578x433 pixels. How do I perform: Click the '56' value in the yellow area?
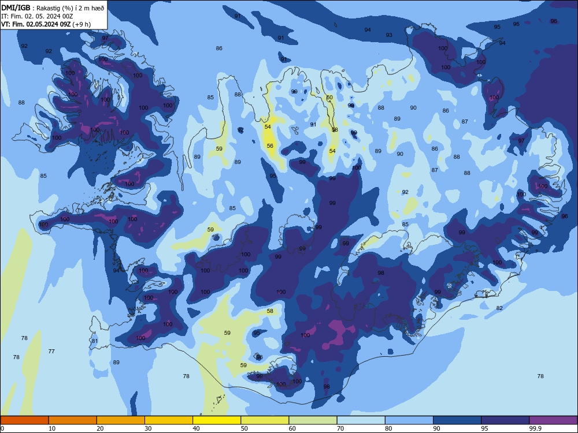click(x=270, y=146)
